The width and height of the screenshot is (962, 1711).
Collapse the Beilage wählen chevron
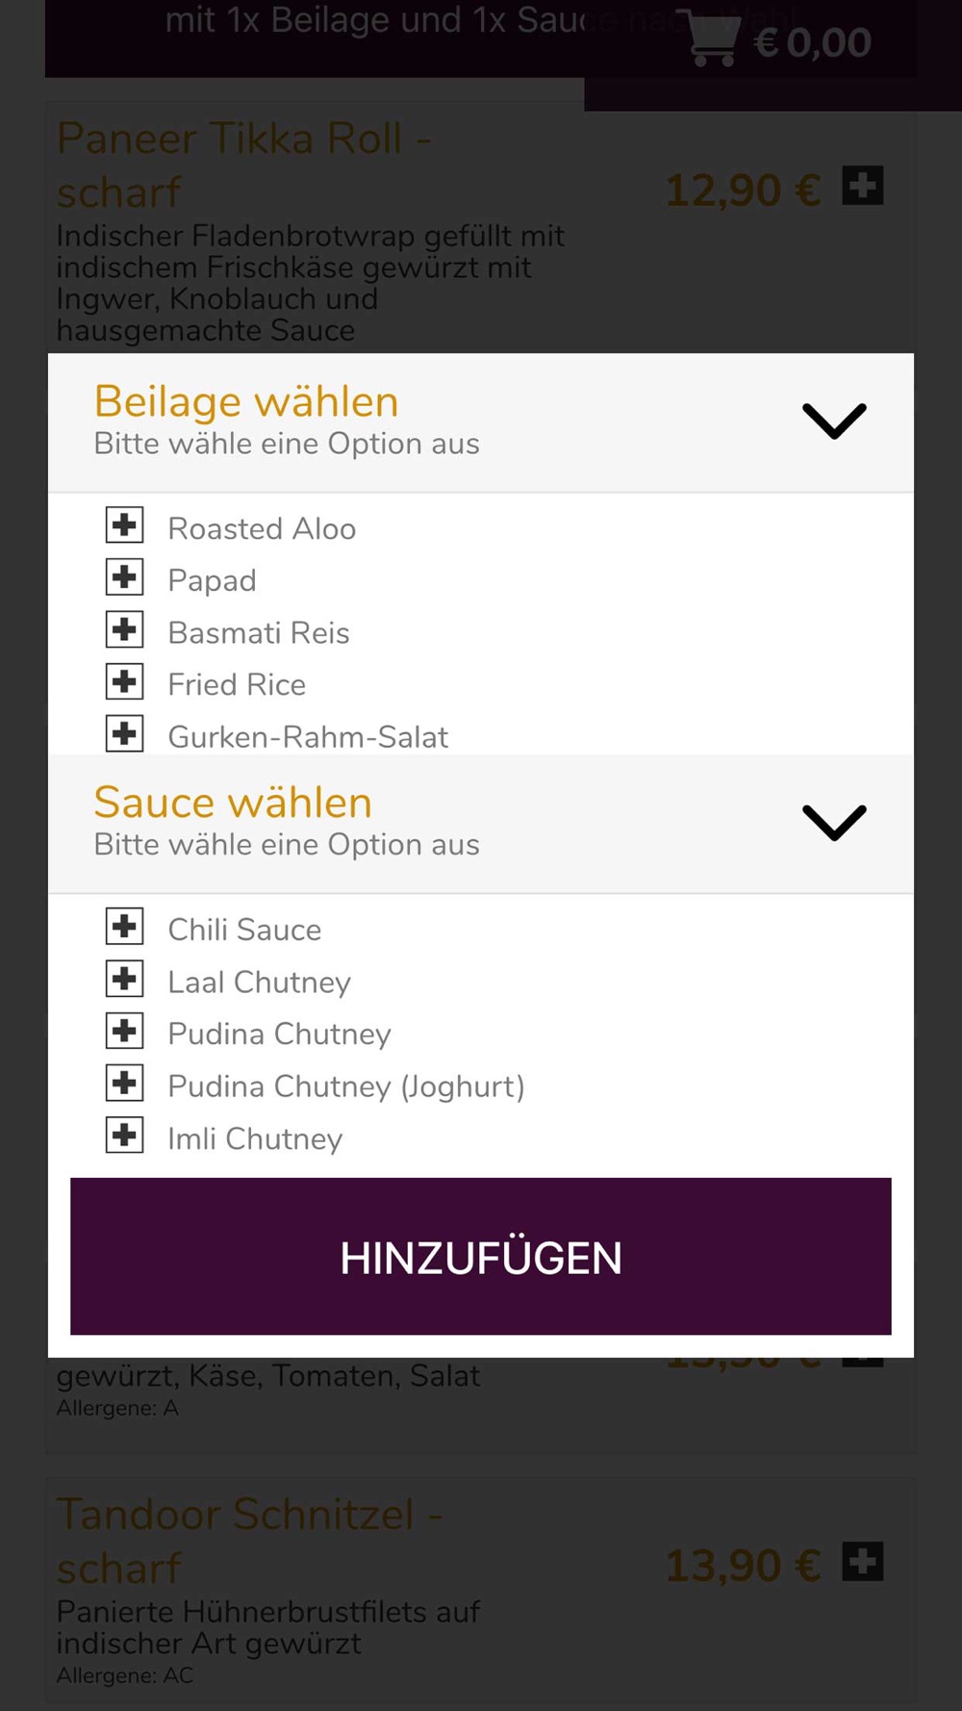(x=834, y=421)
